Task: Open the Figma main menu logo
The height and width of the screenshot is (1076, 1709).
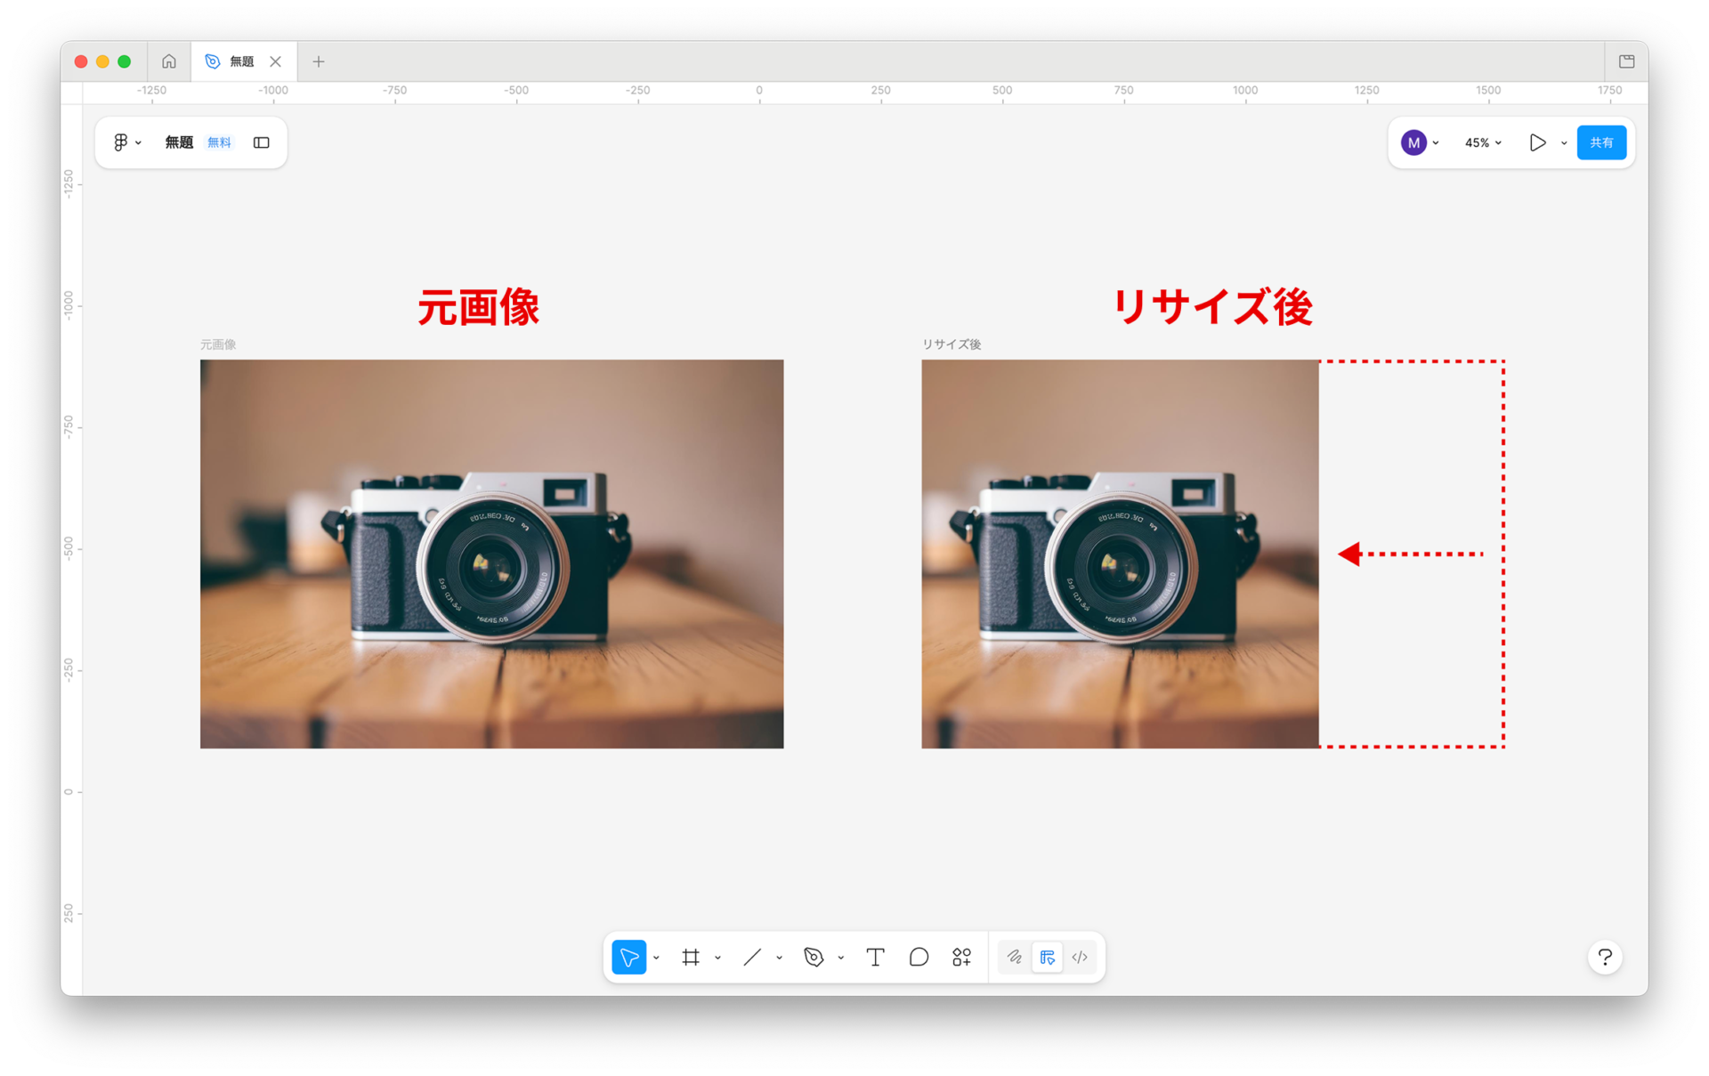Action: (x=121, y=142)
